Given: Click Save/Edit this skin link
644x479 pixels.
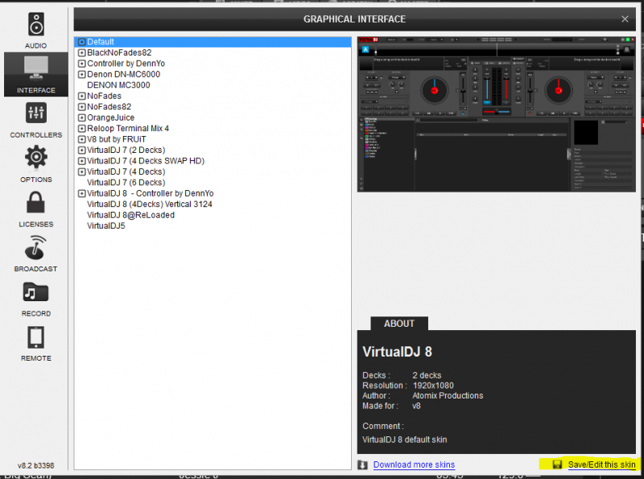Looking at the screenshot, I should coord(601,465).
